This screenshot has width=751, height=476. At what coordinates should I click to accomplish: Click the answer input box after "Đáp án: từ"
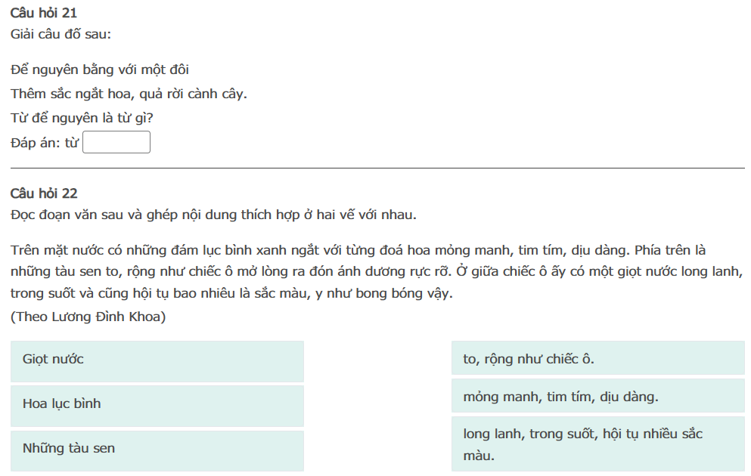[116, 143]
